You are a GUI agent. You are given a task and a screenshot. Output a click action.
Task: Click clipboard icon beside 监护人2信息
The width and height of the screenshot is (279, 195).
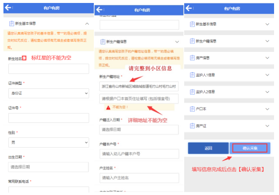[x=192, y=92]
